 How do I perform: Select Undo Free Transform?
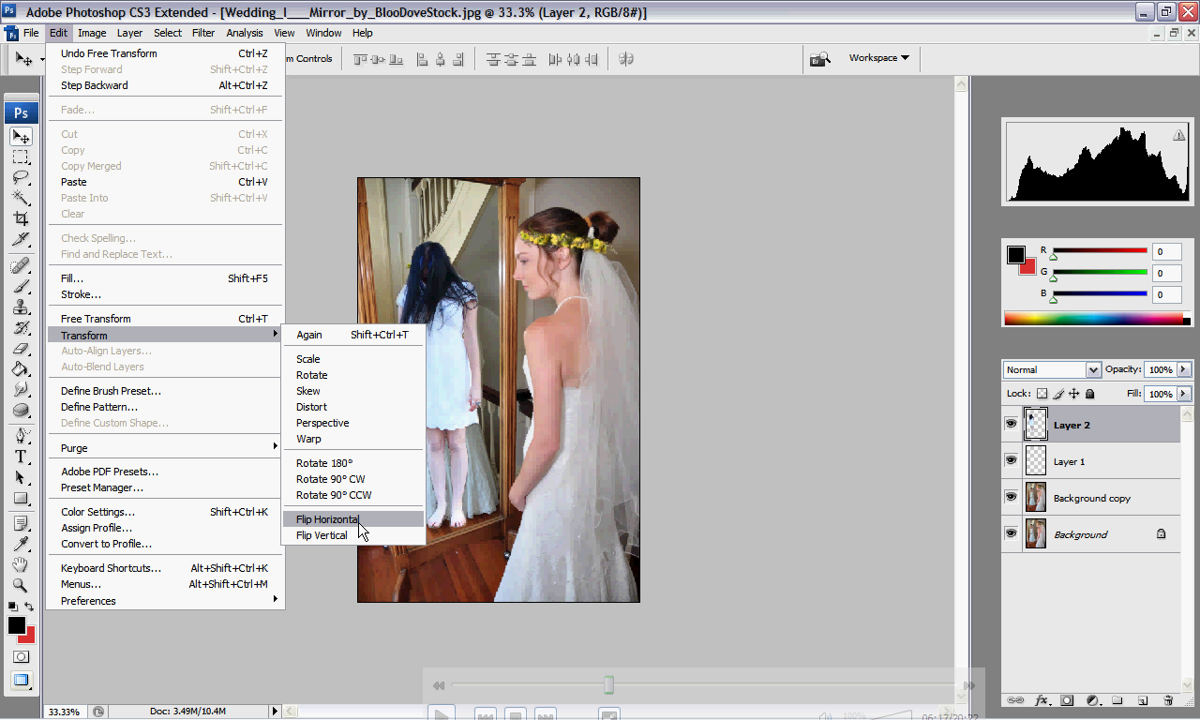[165, 53]
